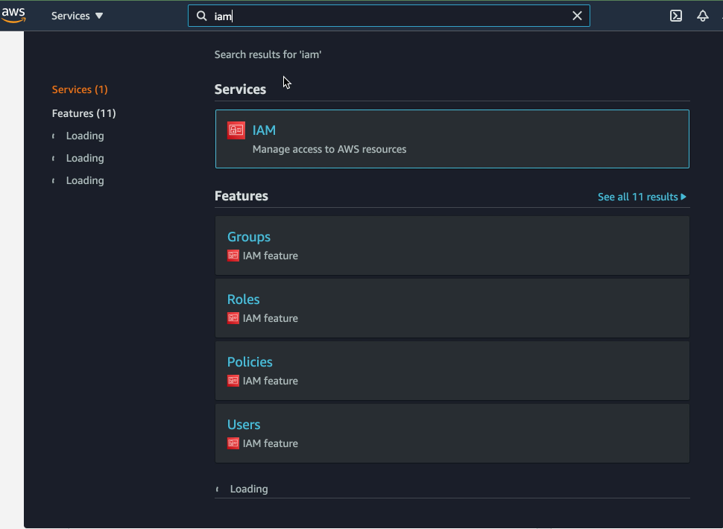This screenshot has height=529, width=723.
Task: Click the Features section heading
Action: tap(241, 196)
